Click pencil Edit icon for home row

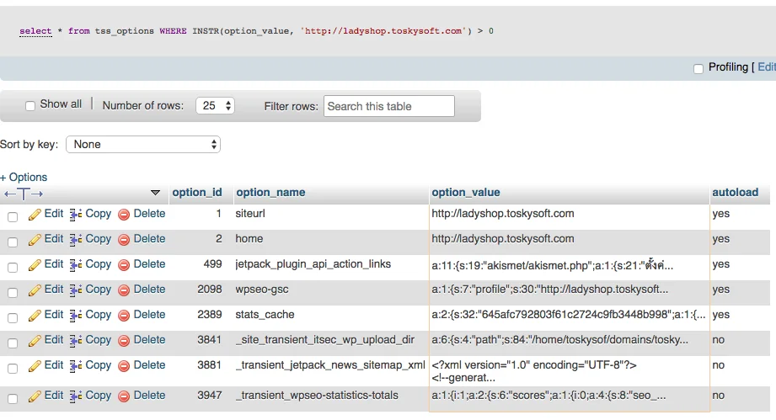tap(35, 240)
